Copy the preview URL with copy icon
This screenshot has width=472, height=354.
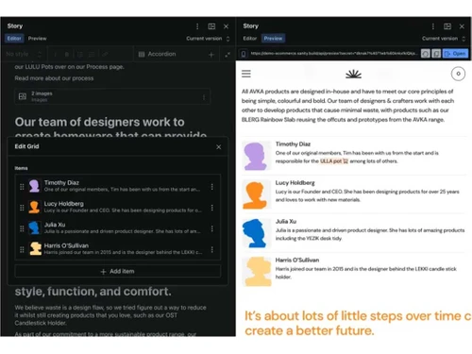point(436,54)
